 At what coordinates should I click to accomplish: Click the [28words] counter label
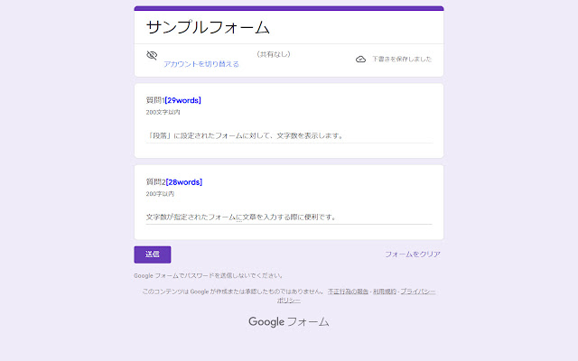pos(184,182)
